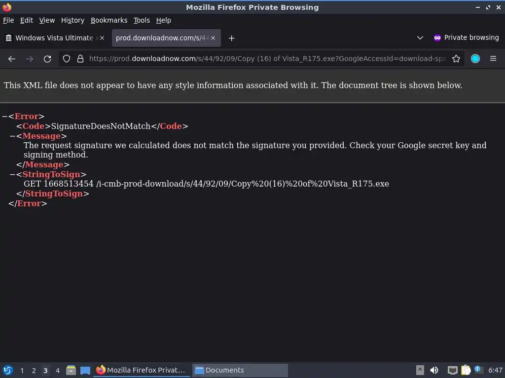Viewport: 505px width, 378px height.
Task: Collapse the StringToSign XML node
Action: pyautogui.click(x=12, y=175)
